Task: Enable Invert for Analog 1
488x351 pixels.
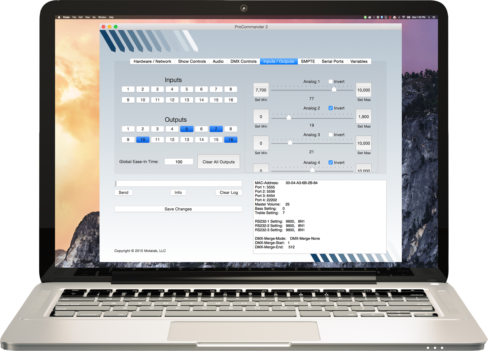Action: [331, 81]
